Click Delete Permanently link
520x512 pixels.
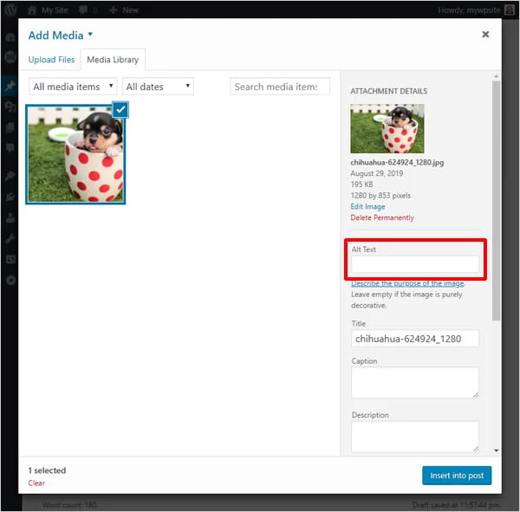[x=382, y=217]
